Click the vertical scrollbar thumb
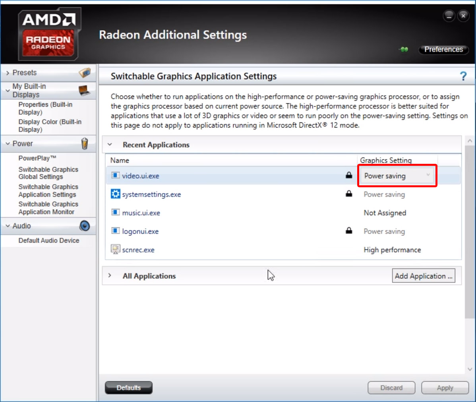Screen dimensions: 476x402 [470, 232]
